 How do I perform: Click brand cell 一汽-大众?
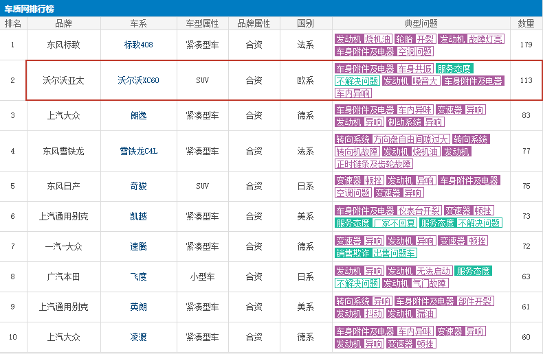64,246
